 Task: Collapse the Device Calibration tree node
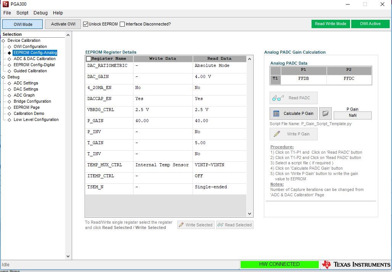[3, 41]
